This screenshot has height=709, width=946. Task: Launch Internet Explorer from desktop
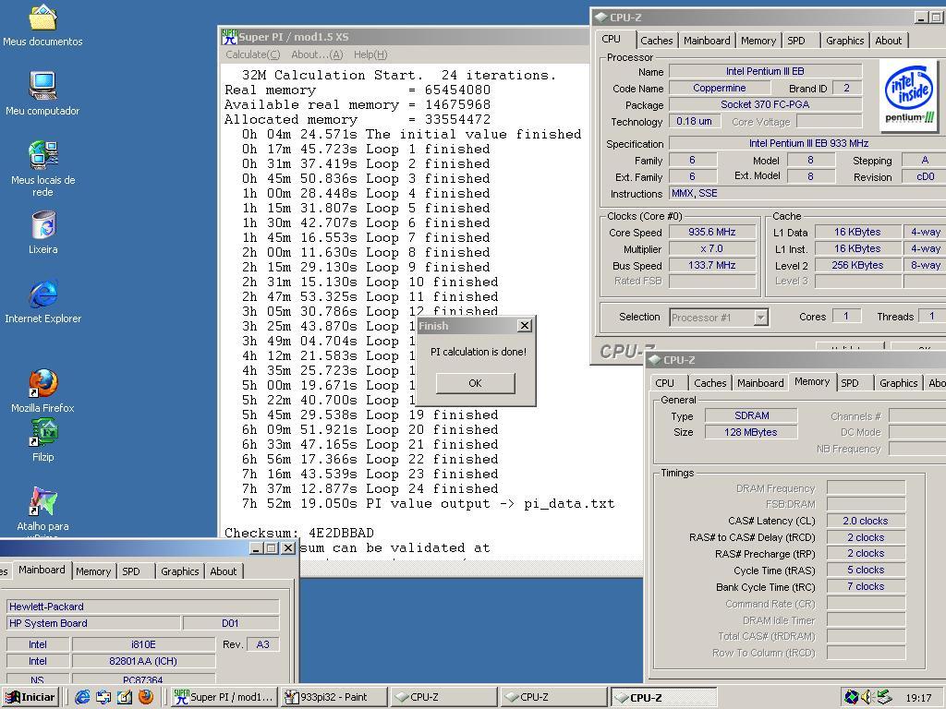click(42, 302)
